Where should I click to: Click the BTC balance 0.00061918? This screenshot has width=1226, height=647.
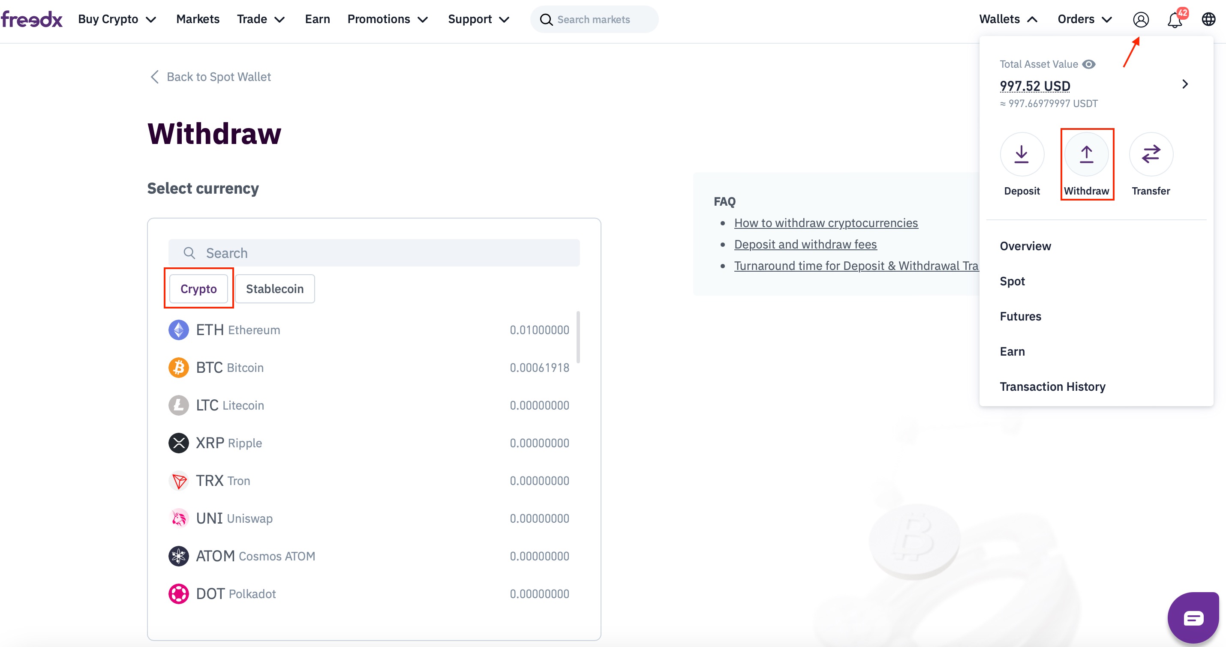539,367
